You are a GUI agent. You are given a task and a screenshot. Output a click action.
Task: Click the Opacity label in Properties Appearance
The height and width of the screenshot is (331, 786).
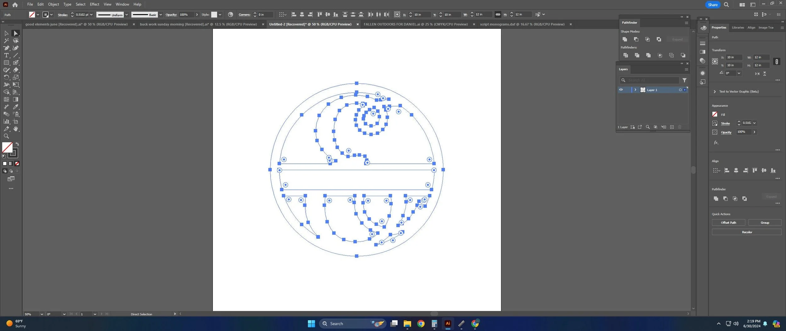[x=726, y=132]
